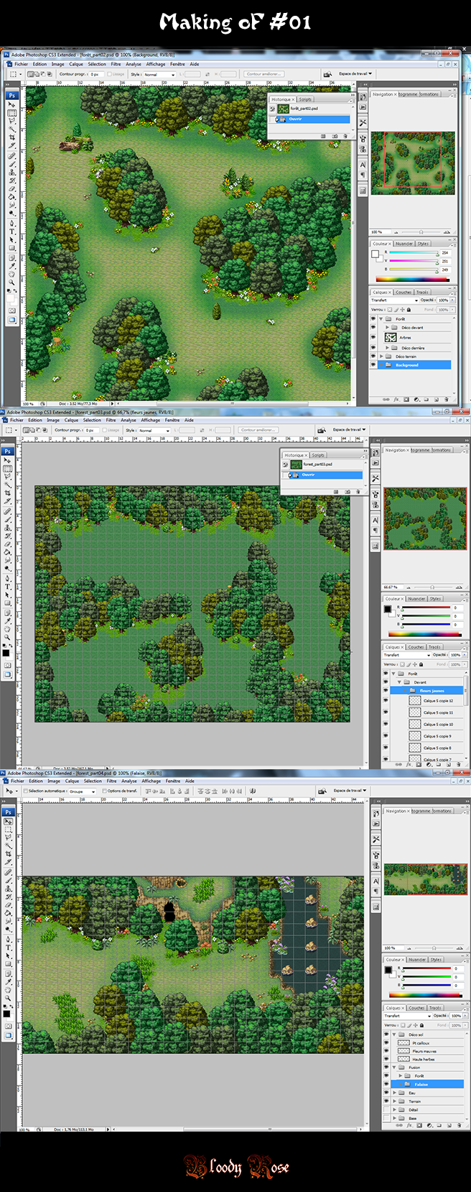Image resolution: width=471 pixels, height=1192 pixels.
Task: Select the Lasso tool in forest_part03 window
Action: pyautogui.click(x=8, y=477)
